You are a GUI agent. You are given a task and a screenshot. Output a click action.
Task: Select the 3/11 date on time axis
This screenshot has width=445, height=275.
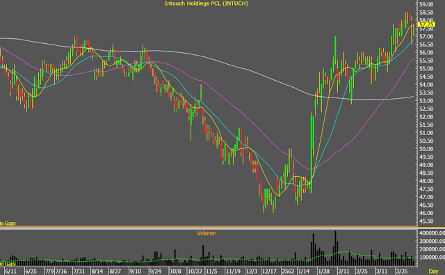(x=382, y=272)
